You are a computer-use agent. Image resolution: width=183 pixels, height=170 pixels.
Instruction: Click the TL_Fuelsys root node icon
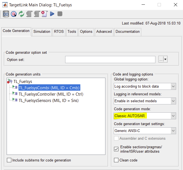tap(10, 81)
